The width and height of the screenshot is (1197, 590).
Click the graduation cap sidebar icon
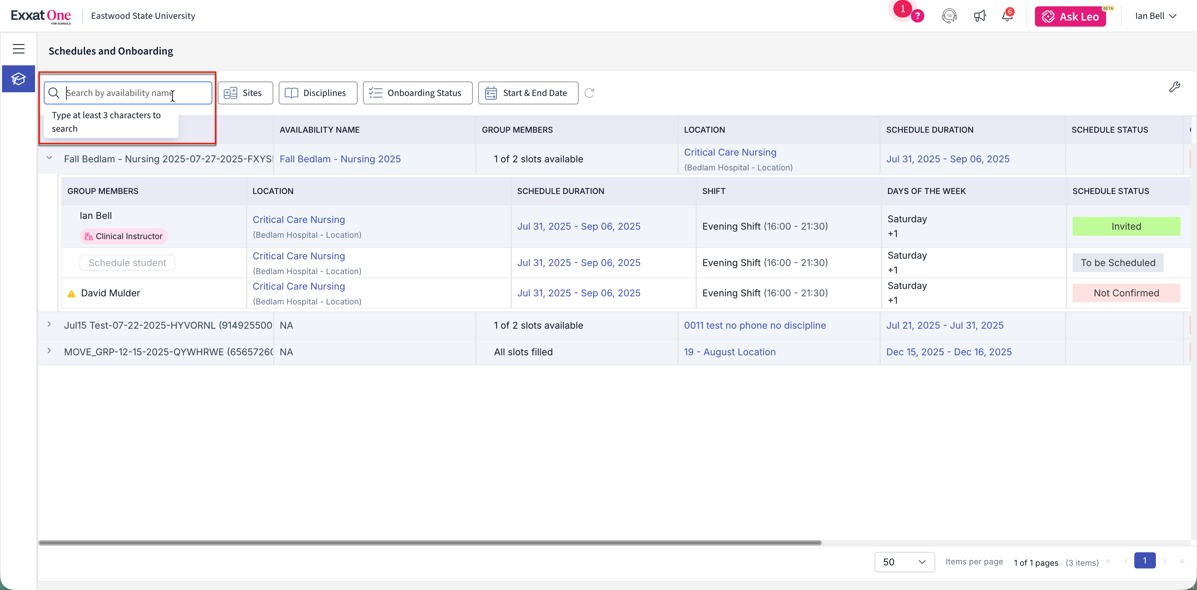(x=19, y=79)
